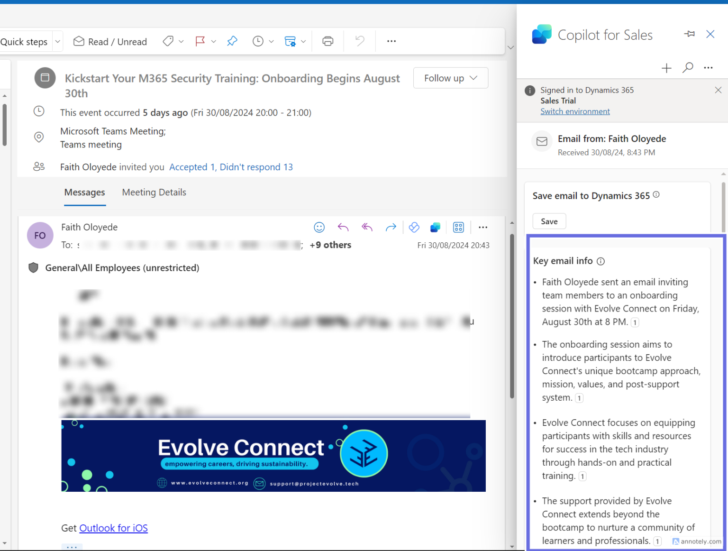This screenshot has height=551, width=728.
Task: Click the Outlook for iOS link
Action: 113,528
